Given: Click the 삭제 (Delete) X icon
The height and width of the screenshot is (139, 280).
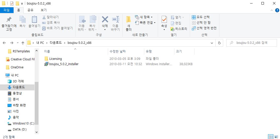Looking at the screenshot, I should 105,19.
